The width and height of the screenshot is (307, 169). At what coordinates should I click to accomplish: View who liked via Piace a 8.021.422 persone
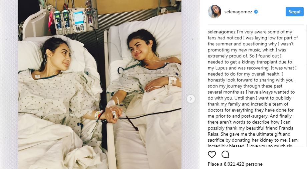pos(235,164)
